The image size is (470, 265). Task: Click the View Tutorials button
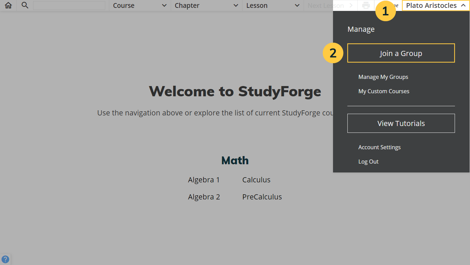(x=401, y=123)
